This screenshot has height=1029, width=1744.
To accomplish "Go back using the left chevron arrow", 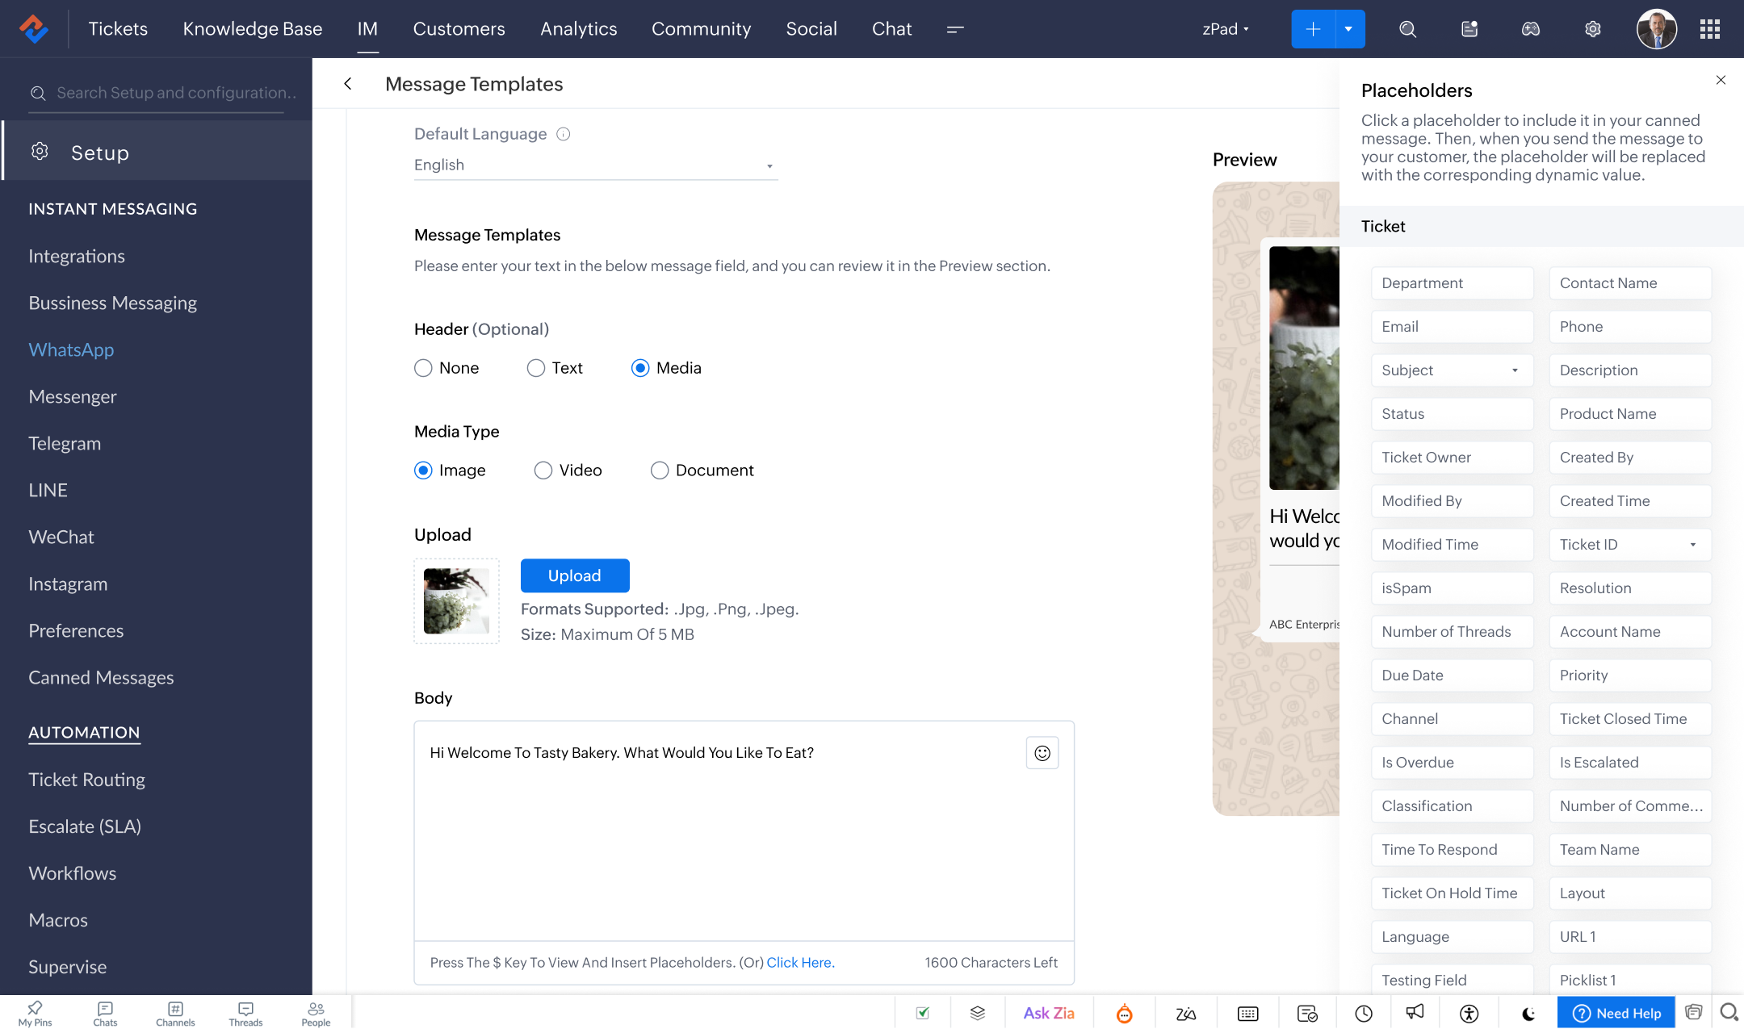I will click(x=348, y=84).
